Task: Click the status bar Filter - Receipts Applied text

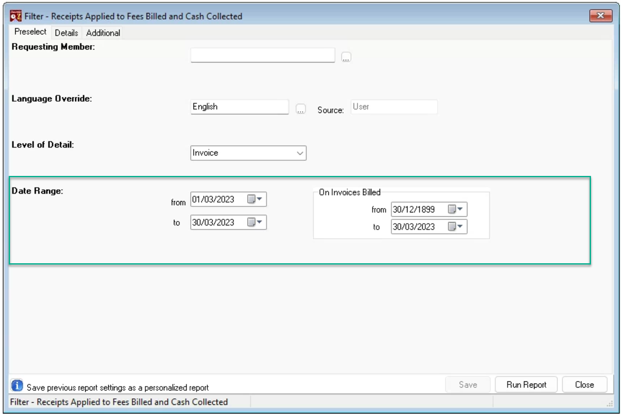Action: [119, 402]
